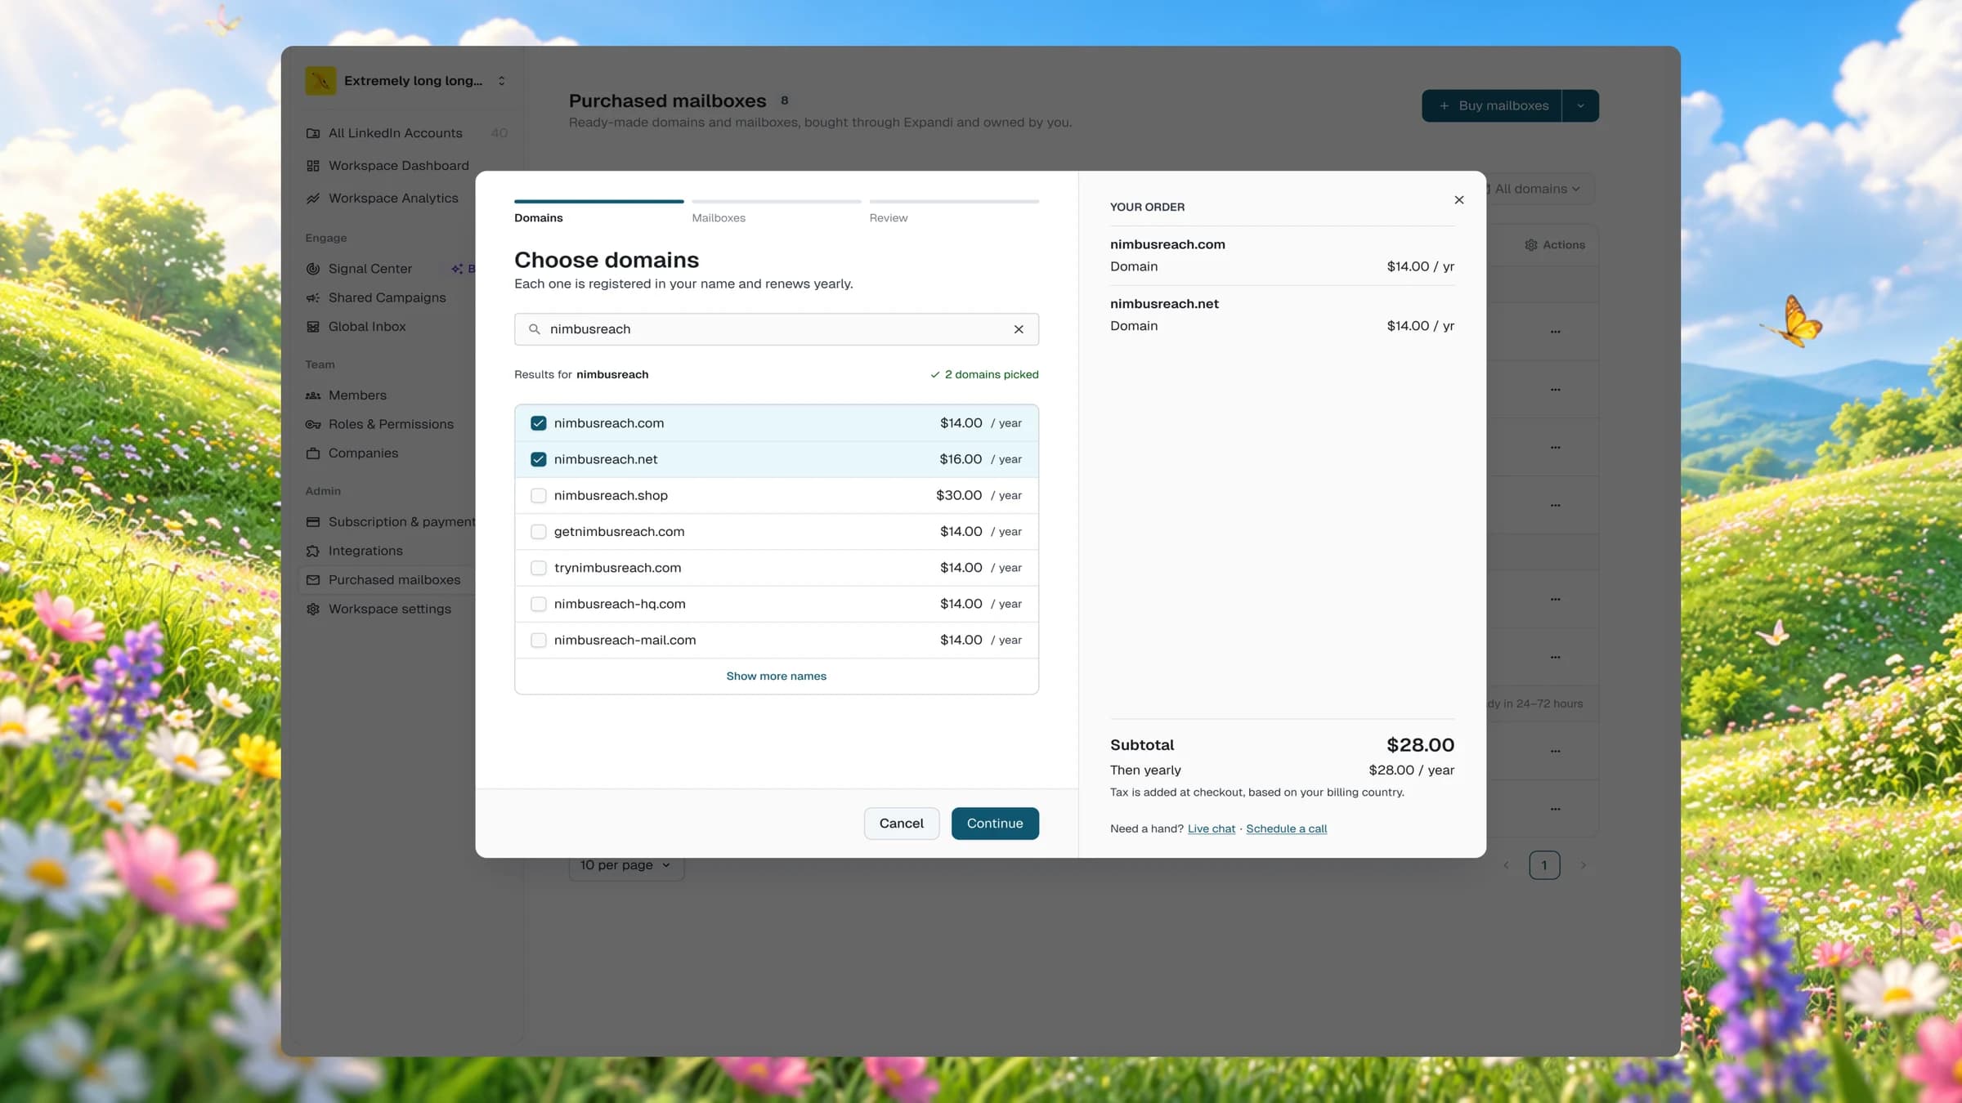The image size is (1962, 1103).
Task: Check nimbusreach-hq.com checkbox
Action: coord(539,604)
